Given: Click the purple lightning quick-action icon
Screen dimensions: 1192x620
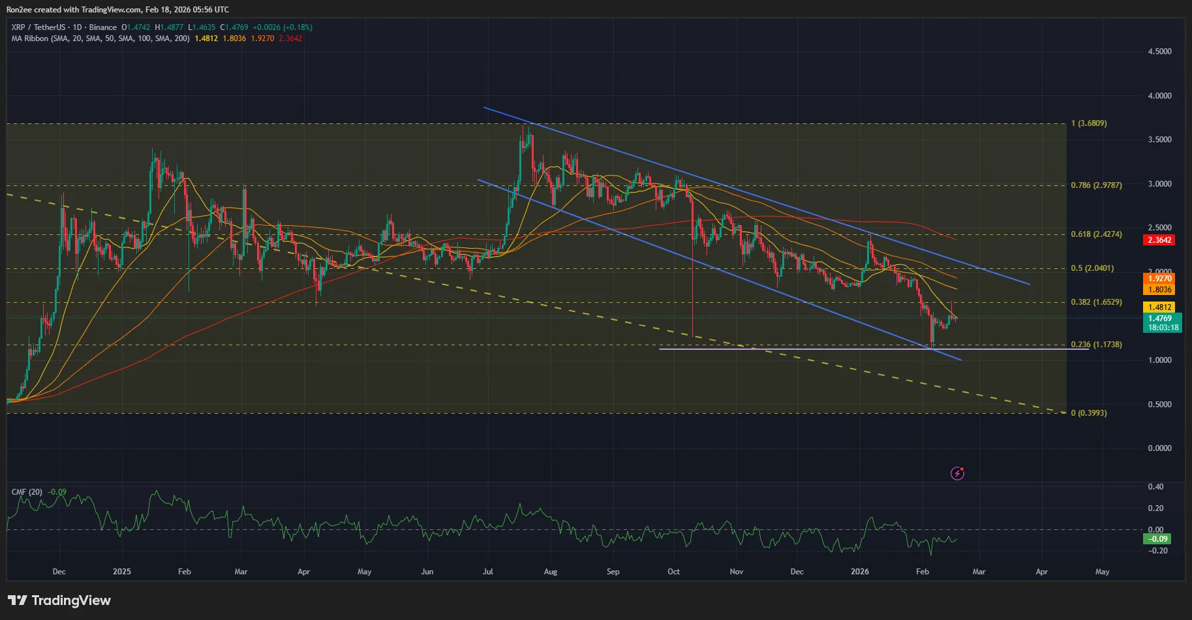Looking at the screenshot, I should (957, 473).
